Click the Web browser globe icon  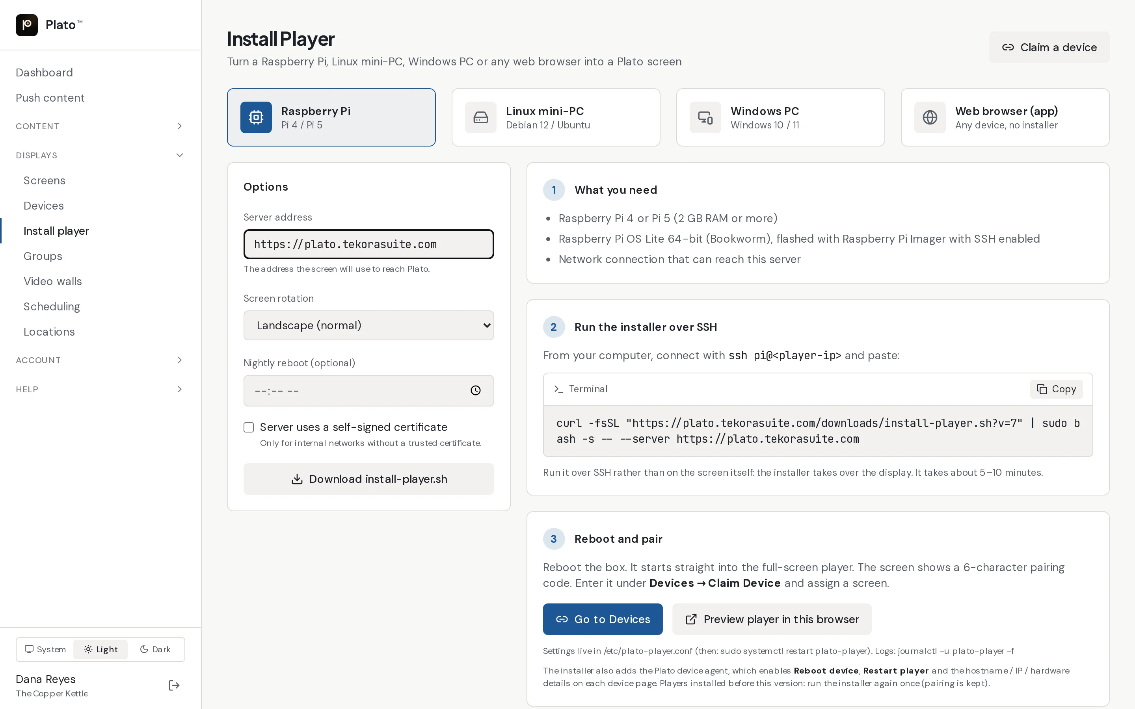(x=930, y=117)
